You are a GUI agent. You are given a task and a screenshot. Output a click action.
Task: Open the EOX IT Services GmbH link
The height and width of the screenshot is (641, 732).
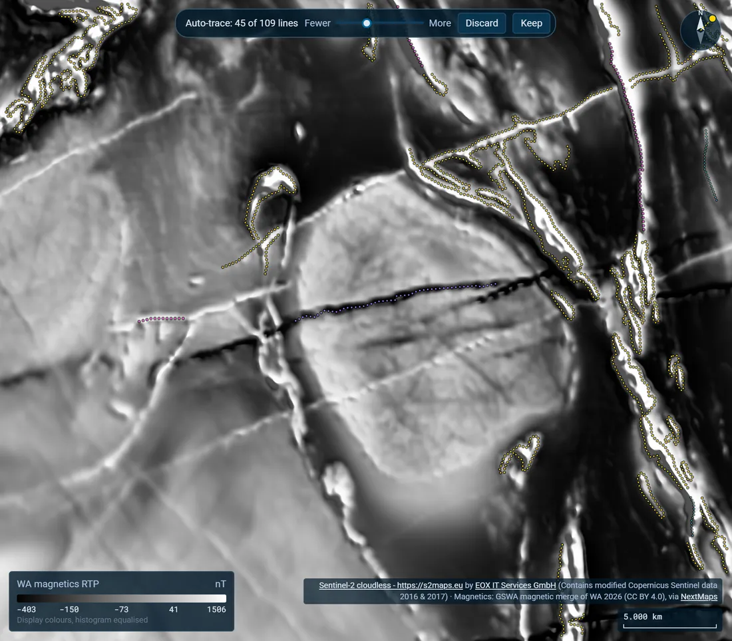[515, 585]
